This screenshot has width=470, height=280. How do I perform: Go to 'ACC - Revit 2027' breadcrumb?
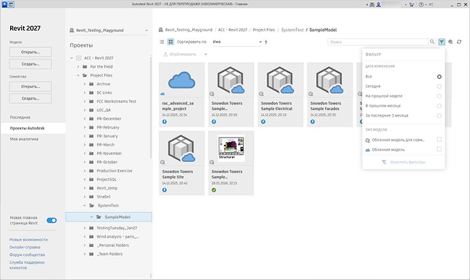[x=232, y=30]
